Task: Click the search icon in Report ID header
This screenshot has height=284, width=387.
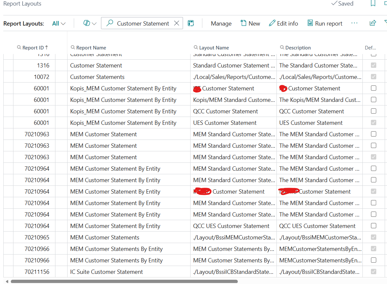Action: click(19, 47)
